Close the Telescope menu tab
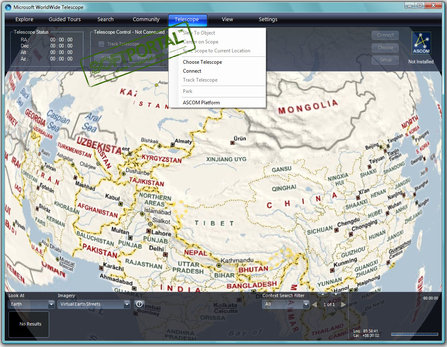The width and height of the screenshot is (447, 347). coord(187,19)
